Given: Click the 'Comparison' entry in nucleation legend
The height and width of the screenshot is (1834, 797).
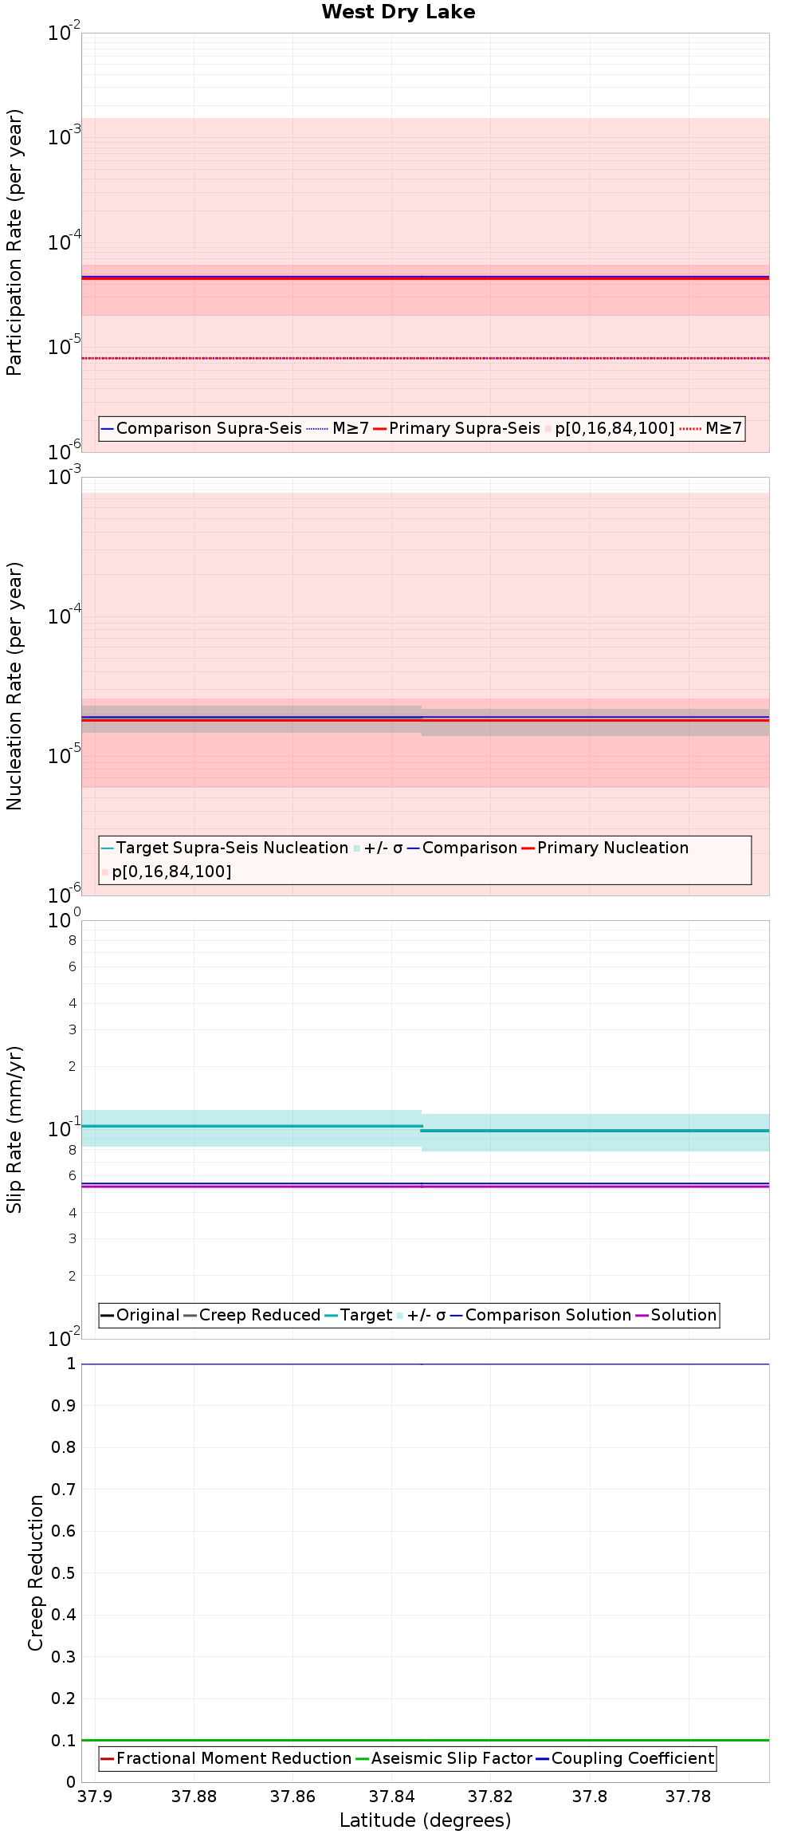Looking at the screenshot, I should click(x=462, y=848).
